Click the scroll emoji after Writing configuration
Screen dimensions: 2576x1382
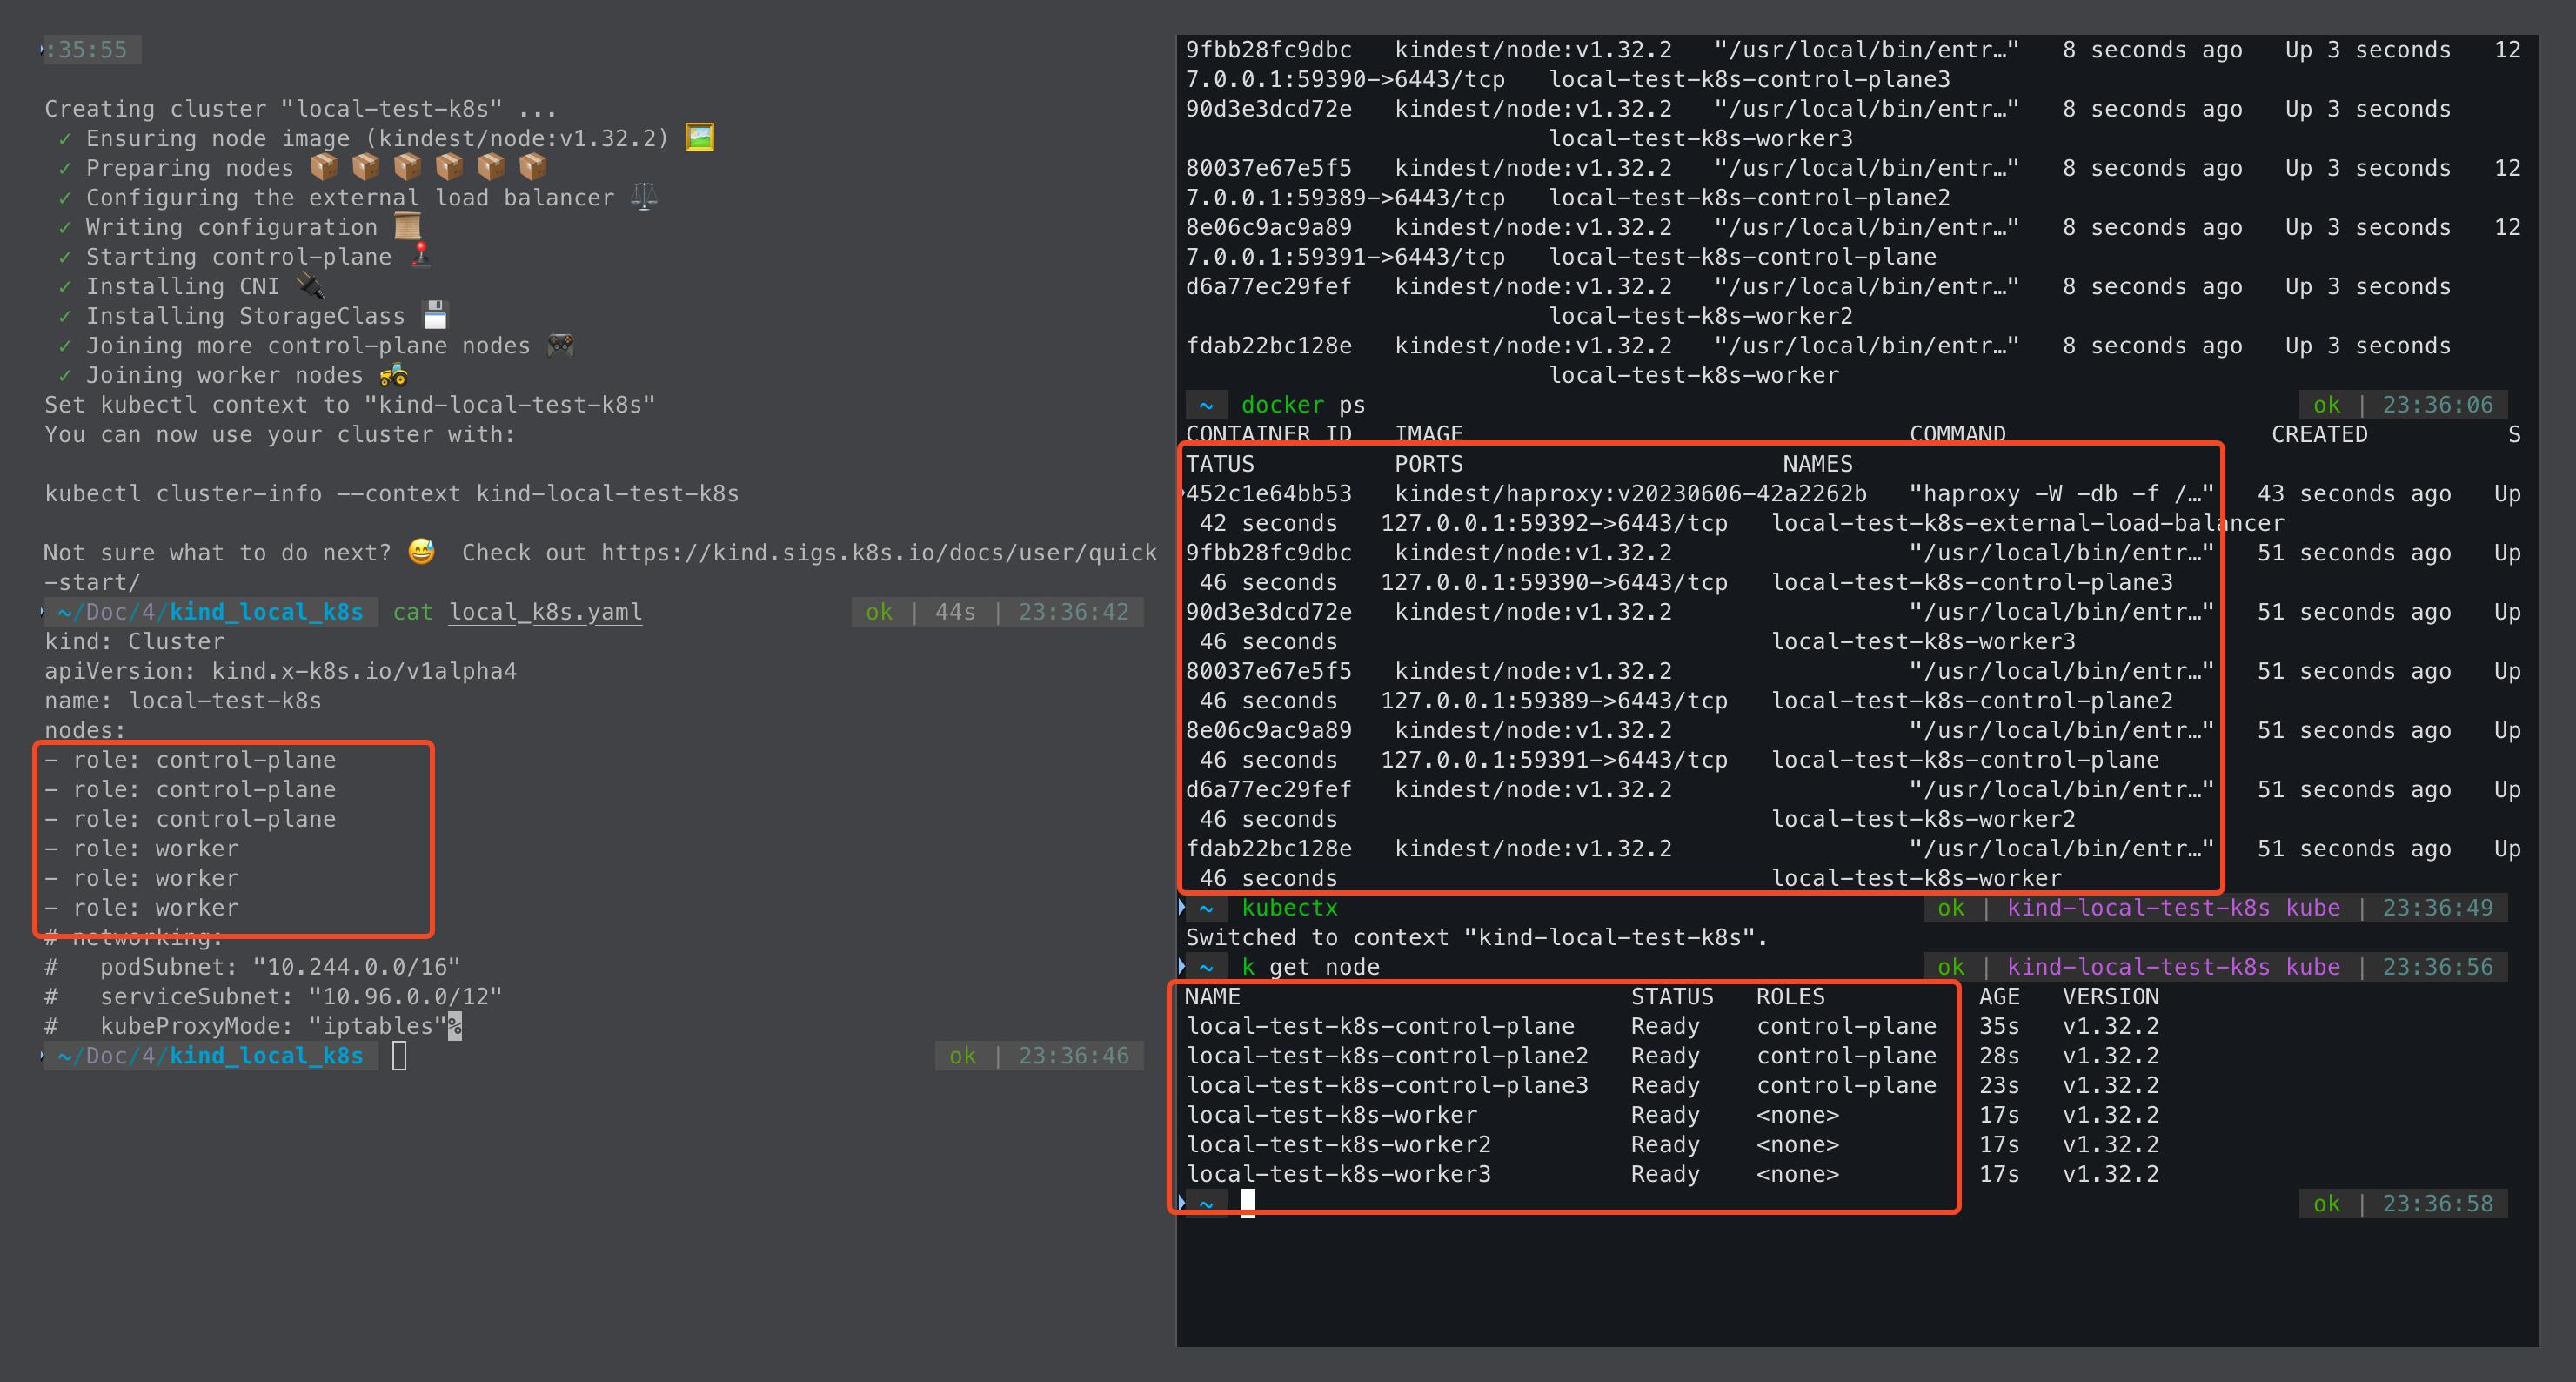point(407,226)
